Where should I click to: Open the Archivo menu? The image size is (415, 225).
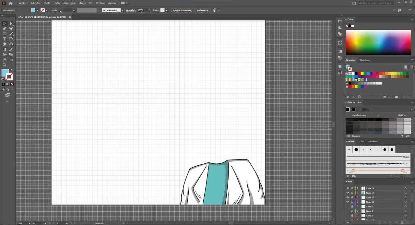pos(24,3)
